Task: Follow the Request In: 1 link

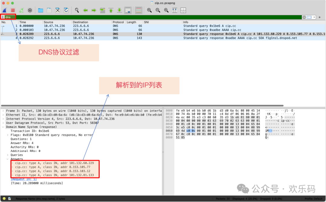Action: pos(24,179)
